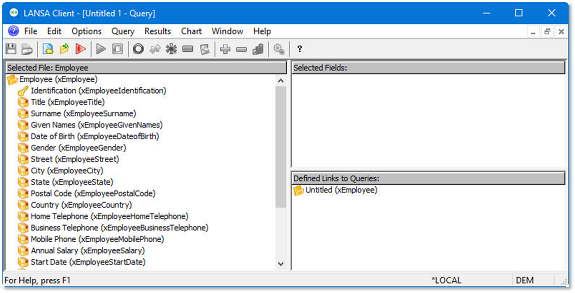
Task: Select Identification (xEmployeeIdentification) field
Action: pyautogui.click(x=98, y=91)
